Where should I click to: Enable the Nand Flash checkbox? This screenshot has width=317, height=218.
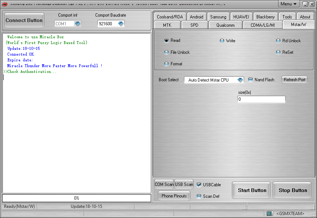(251, 80)
